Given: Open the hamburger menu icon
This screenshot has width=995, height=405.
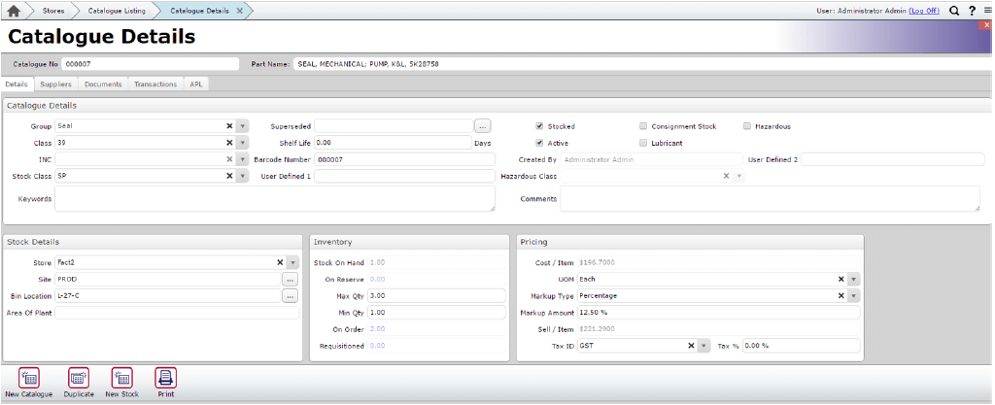Looking at the screenshot, I should click(986, 11).
